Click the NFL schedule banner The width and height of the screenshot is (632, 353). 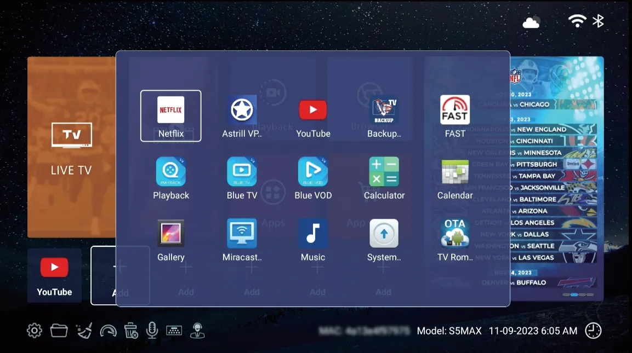click(x=557, y=179)
